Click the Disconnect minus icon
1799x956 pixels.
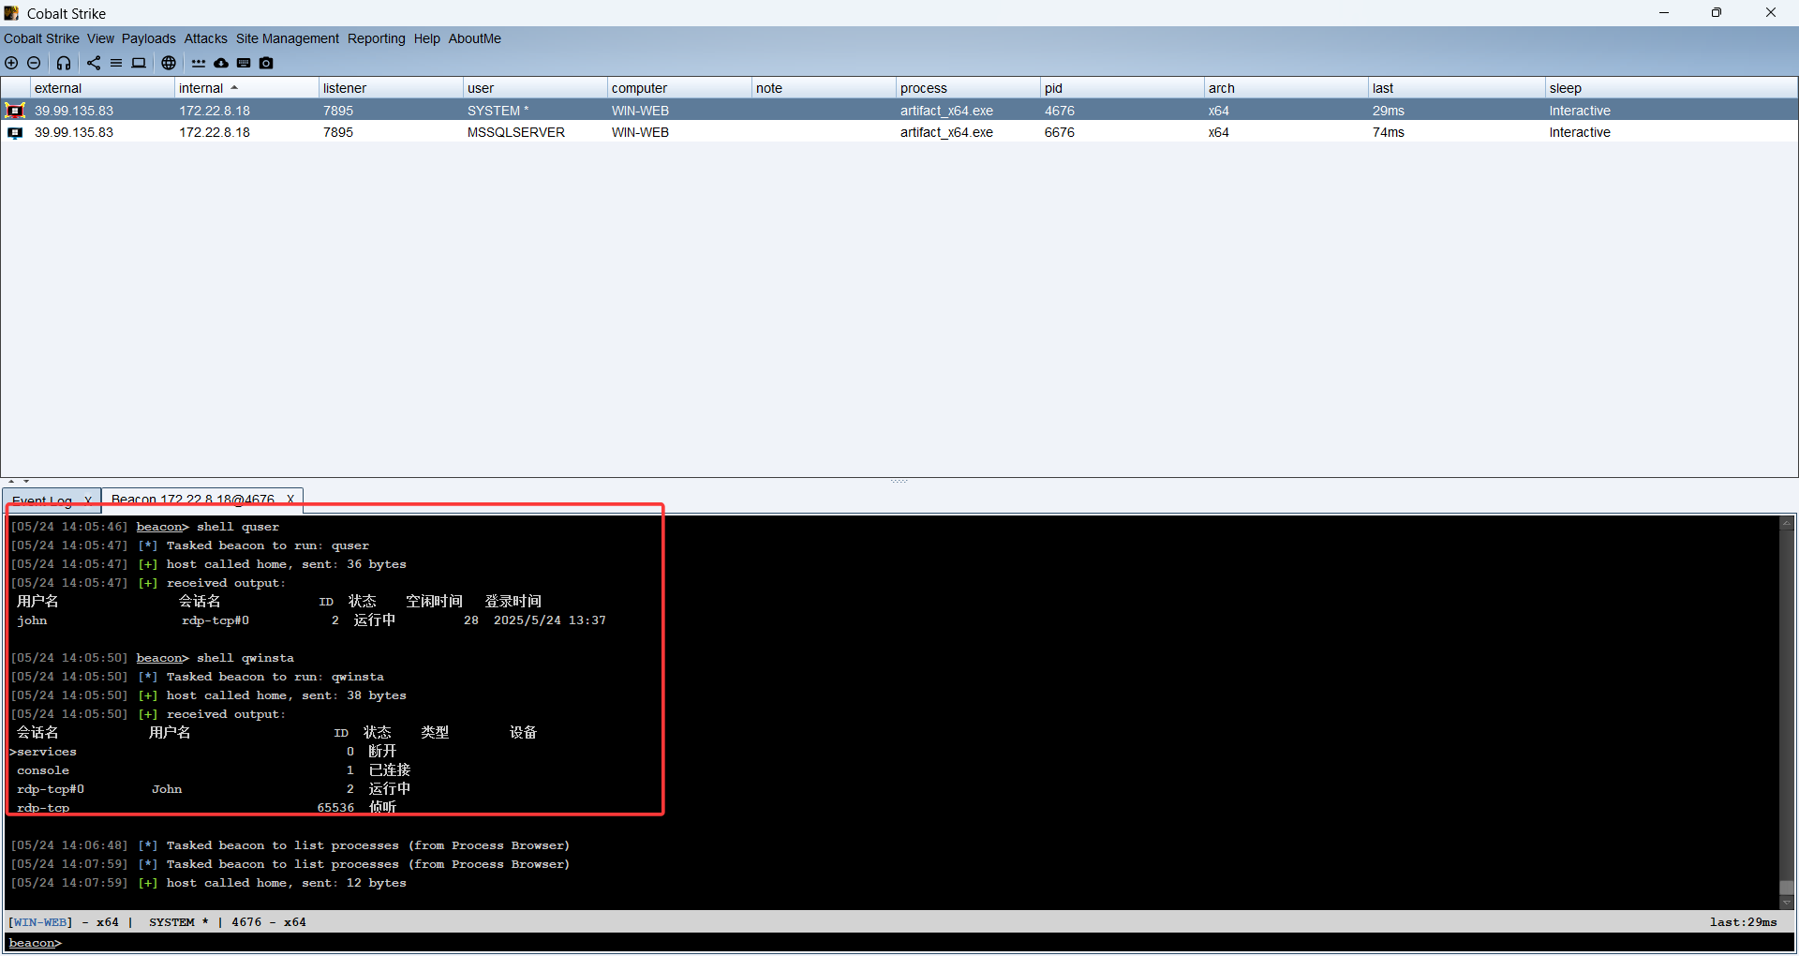pyautogui.click(x=34, y=63)
